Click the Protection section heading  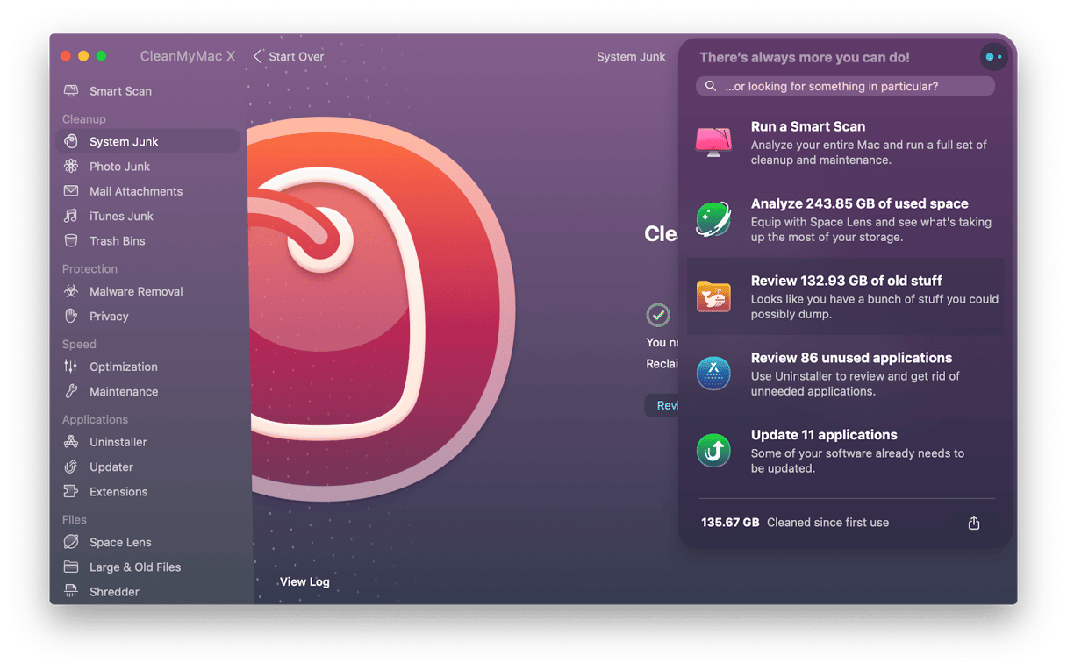click(x=90, y=268)
